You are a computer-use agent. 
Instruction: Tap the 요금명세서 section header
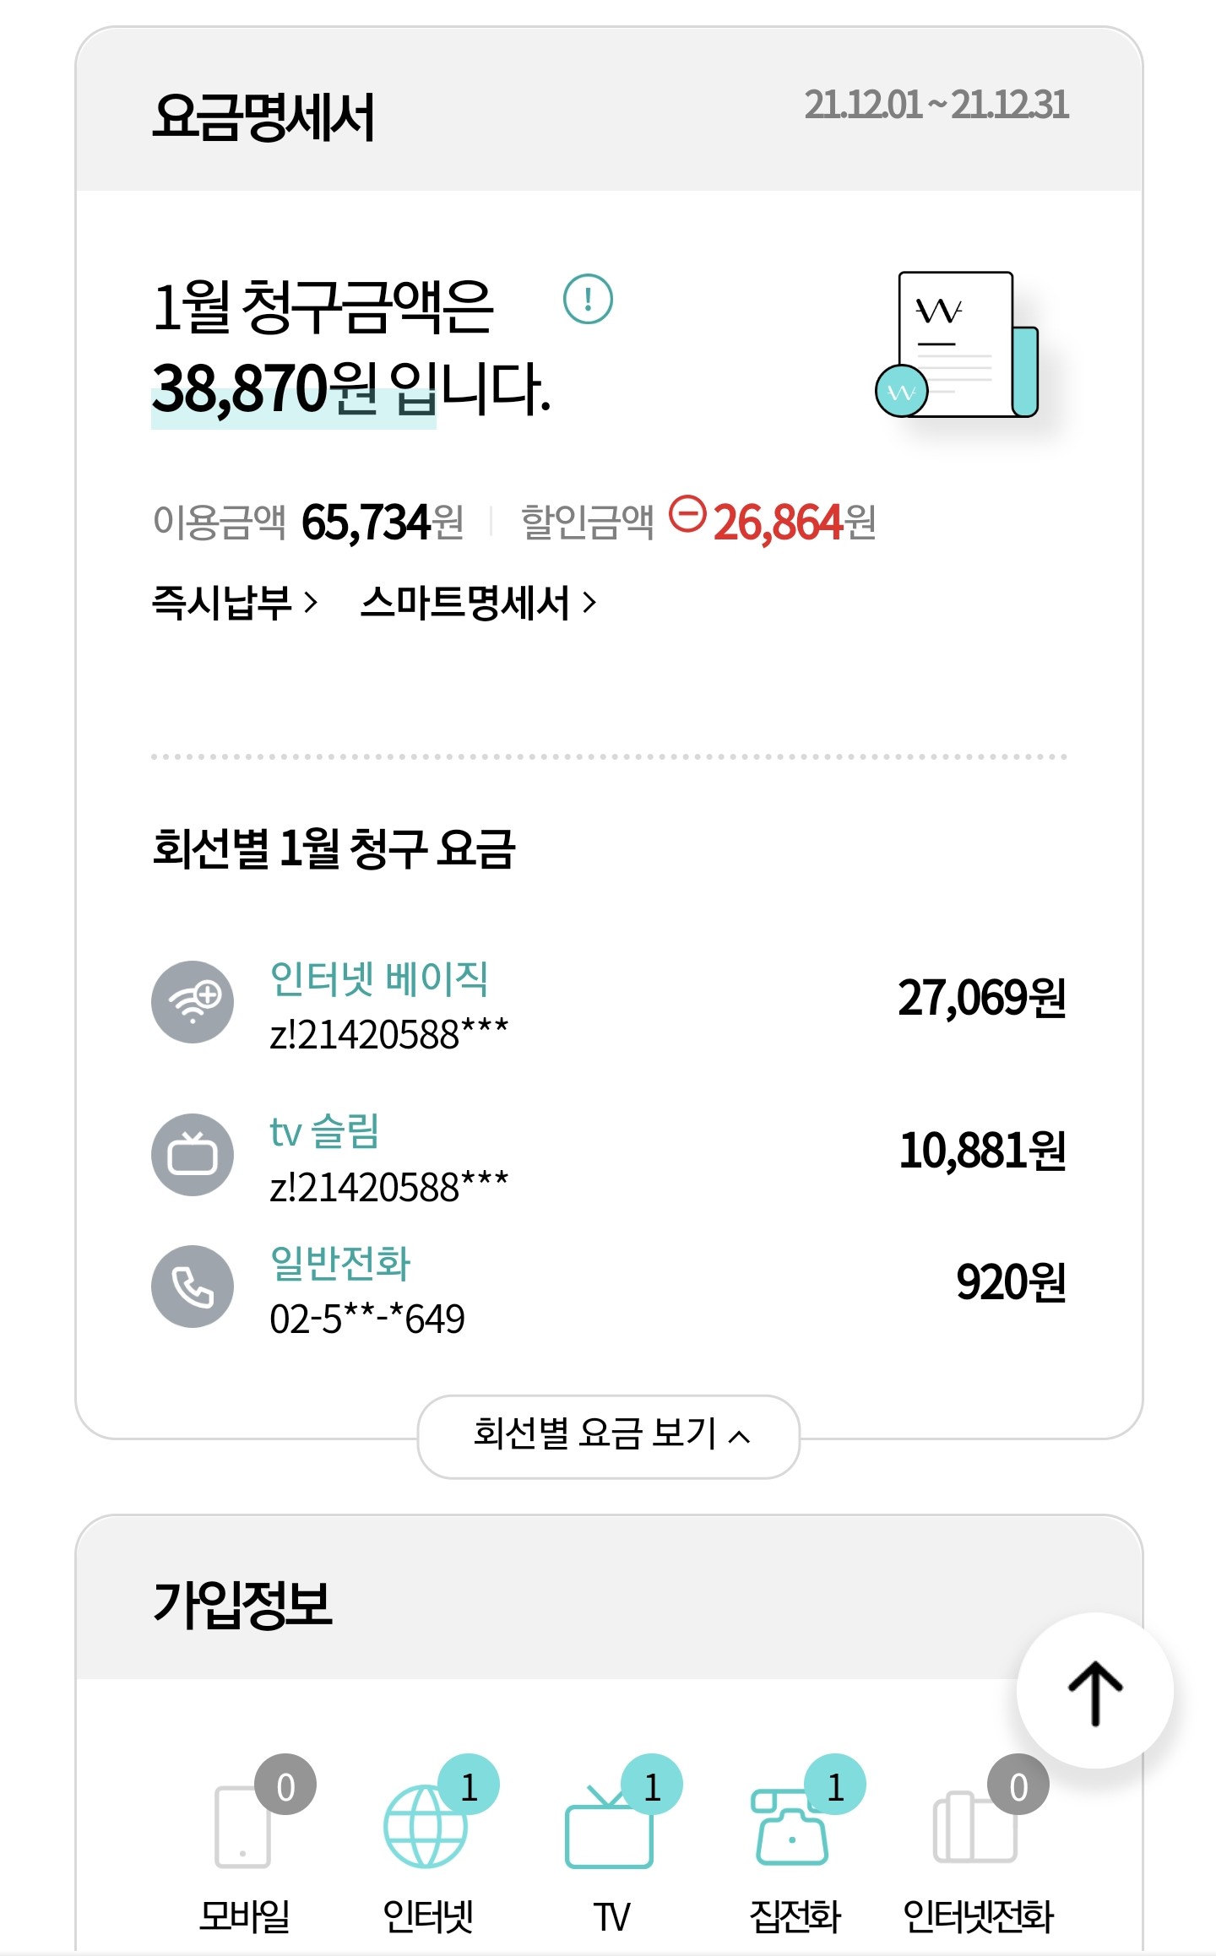point(263,116)
